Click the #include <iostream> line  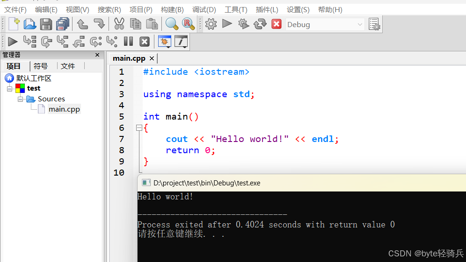click(x=196, y=72)
